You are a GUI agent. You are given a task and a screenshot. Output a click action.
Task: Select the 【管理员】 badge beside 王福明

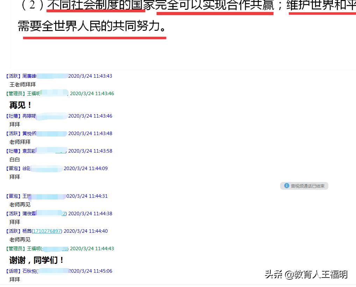click(15, 93)
